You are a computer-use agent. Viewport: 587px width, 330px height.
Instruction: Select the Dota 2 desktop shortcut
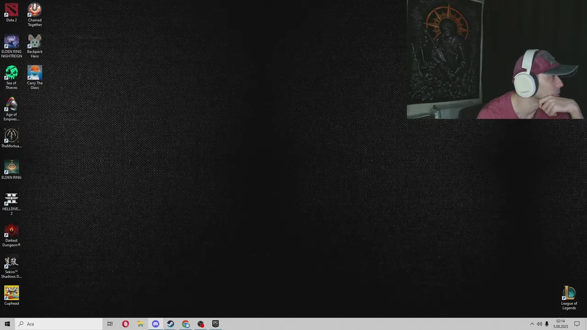coord(11,12)
